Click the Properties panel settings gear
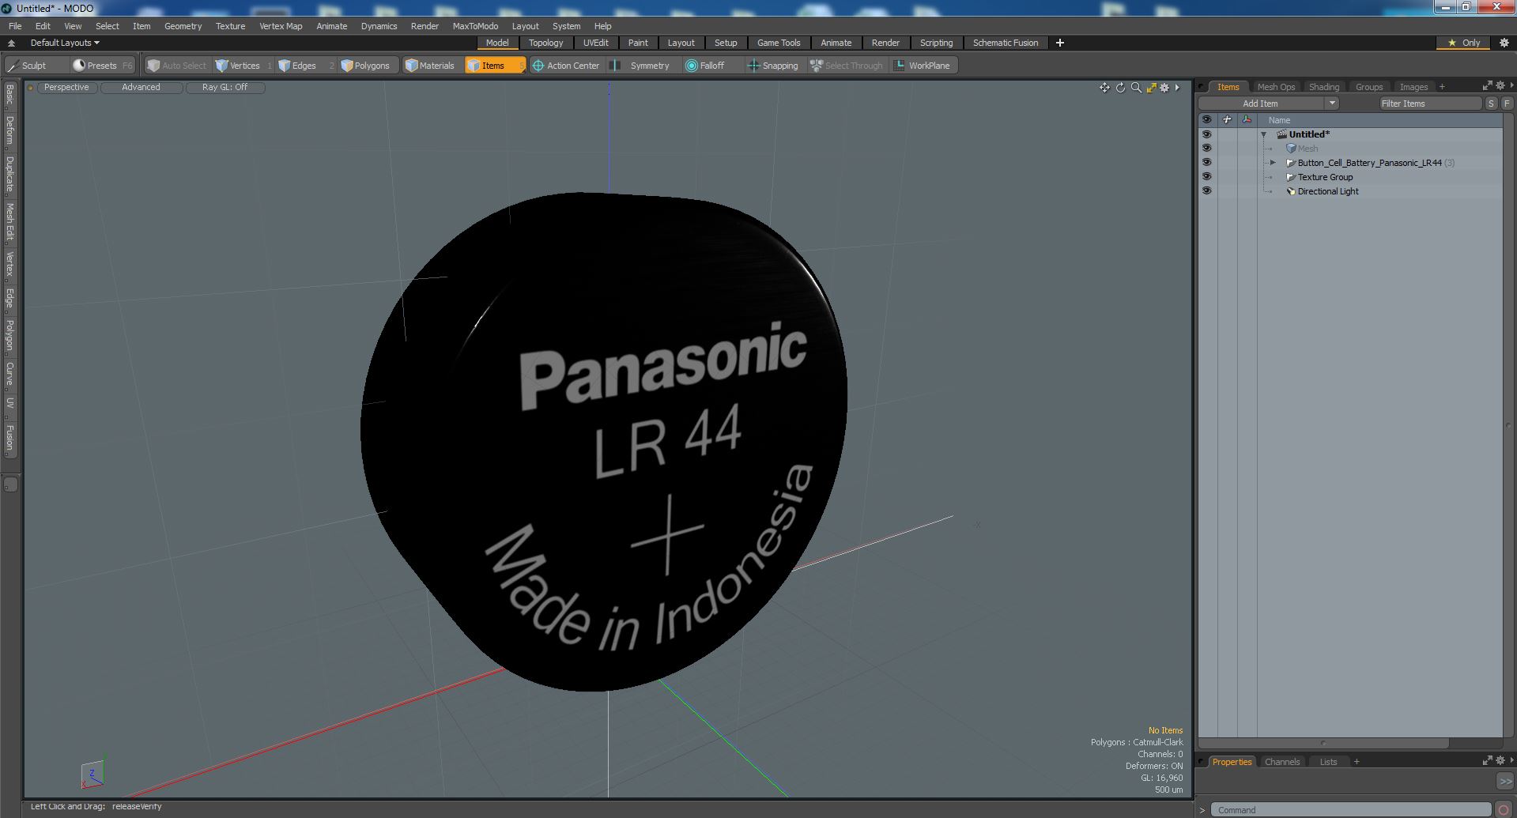Screen dimensions: 1517x818 1500,760
